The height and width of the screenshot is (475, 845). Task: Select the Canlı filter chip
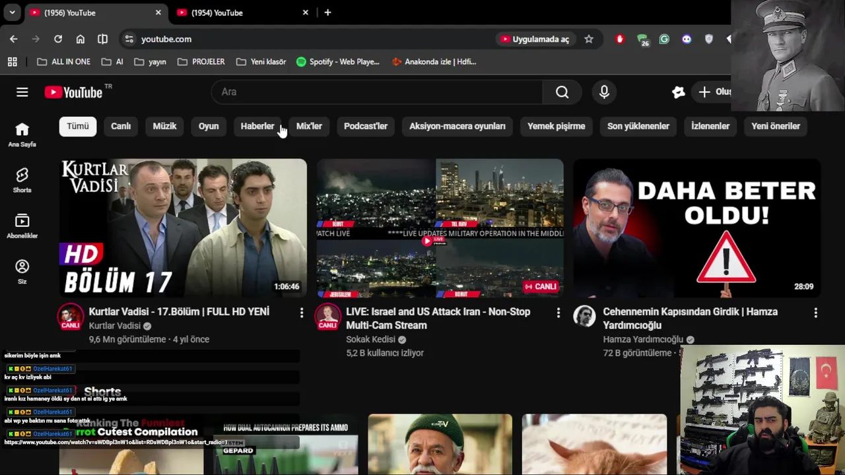(x=121, y=126)
